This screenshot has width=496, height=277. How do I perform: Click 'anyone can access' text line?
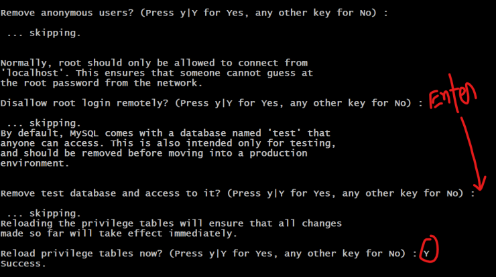(168, 143)
